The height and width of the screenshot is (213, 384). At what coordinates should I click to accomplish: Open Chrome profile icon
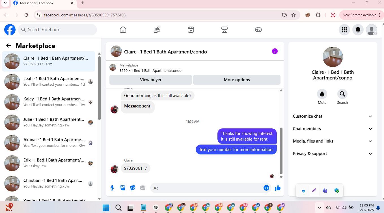click(x=333, y=15)
